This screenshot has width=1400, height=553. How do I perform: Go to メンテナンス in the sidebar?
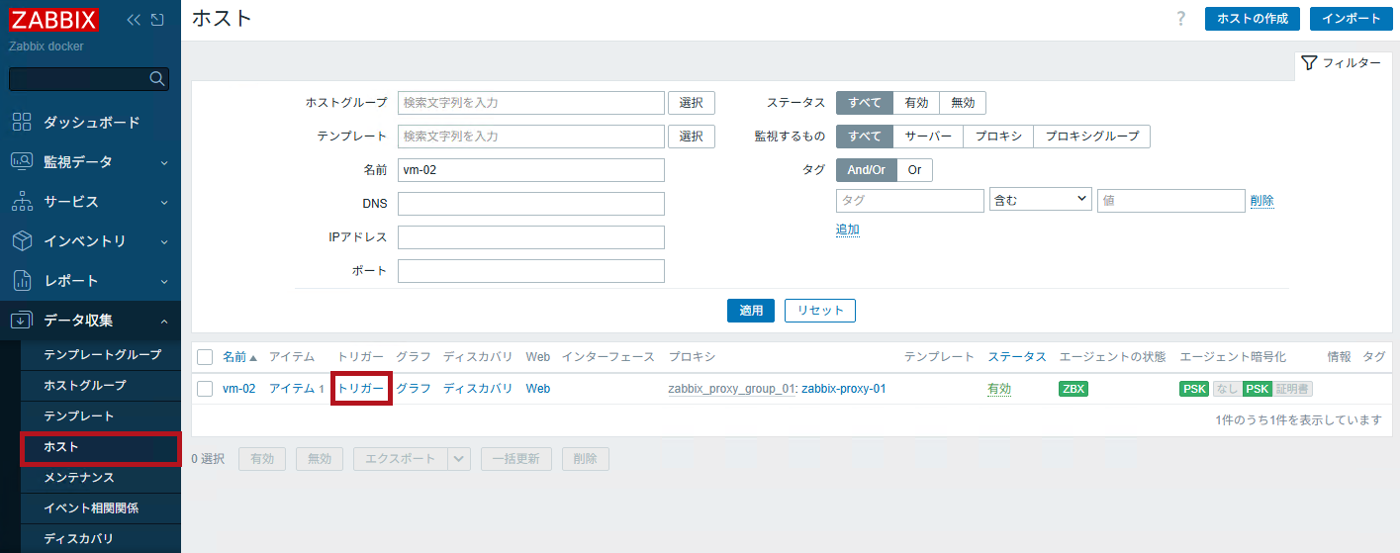pos(79,478)
